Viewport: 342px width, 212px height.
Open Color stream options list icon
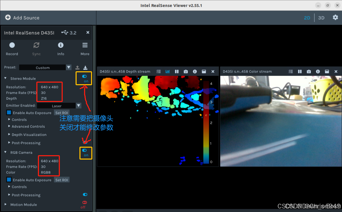[x=291, y=72]
